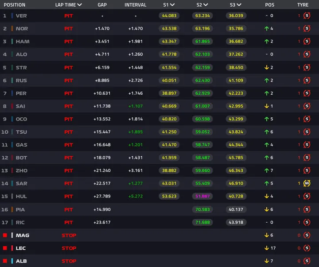Click team colour bar beside VER

point(12,15)
